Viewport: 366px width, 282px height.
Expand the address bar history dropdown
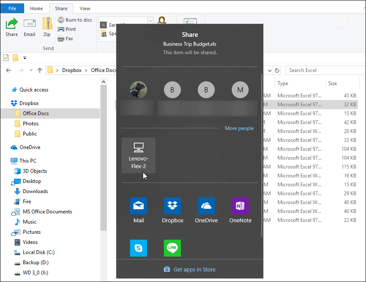pos(269,70)
